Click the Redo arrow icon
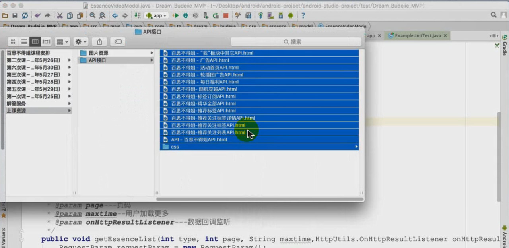Viewport: 509px width, 248px height. [47, 15]
